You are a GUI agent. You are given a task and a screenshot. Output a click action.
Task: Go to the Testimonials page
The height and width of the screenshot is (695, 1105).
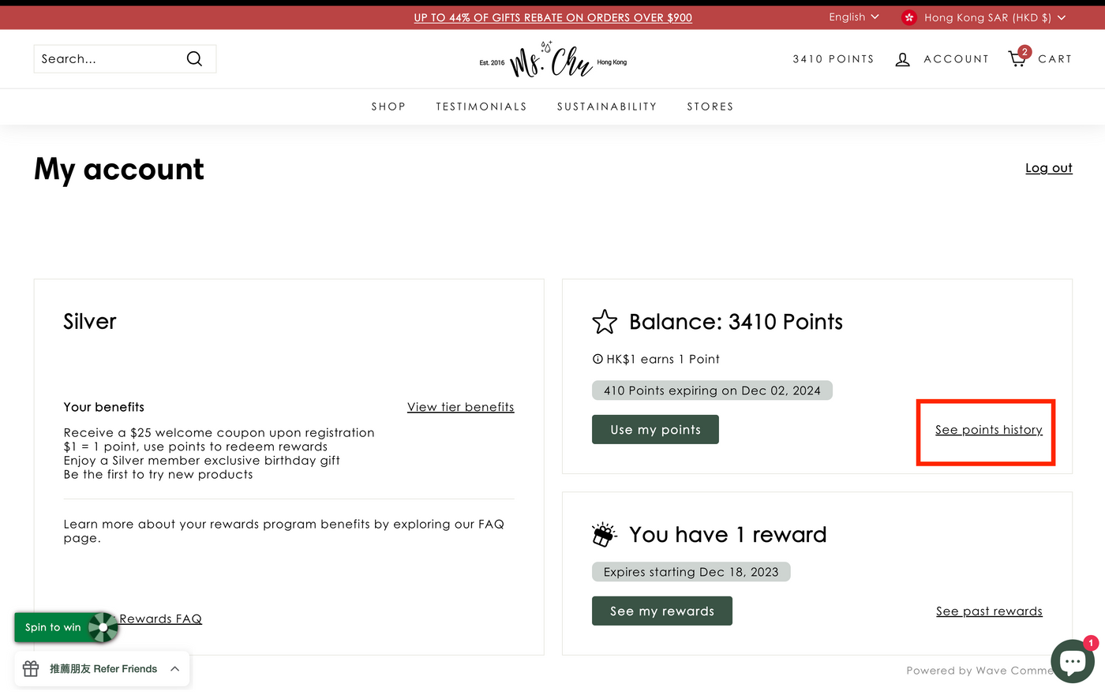pos(481,106)
